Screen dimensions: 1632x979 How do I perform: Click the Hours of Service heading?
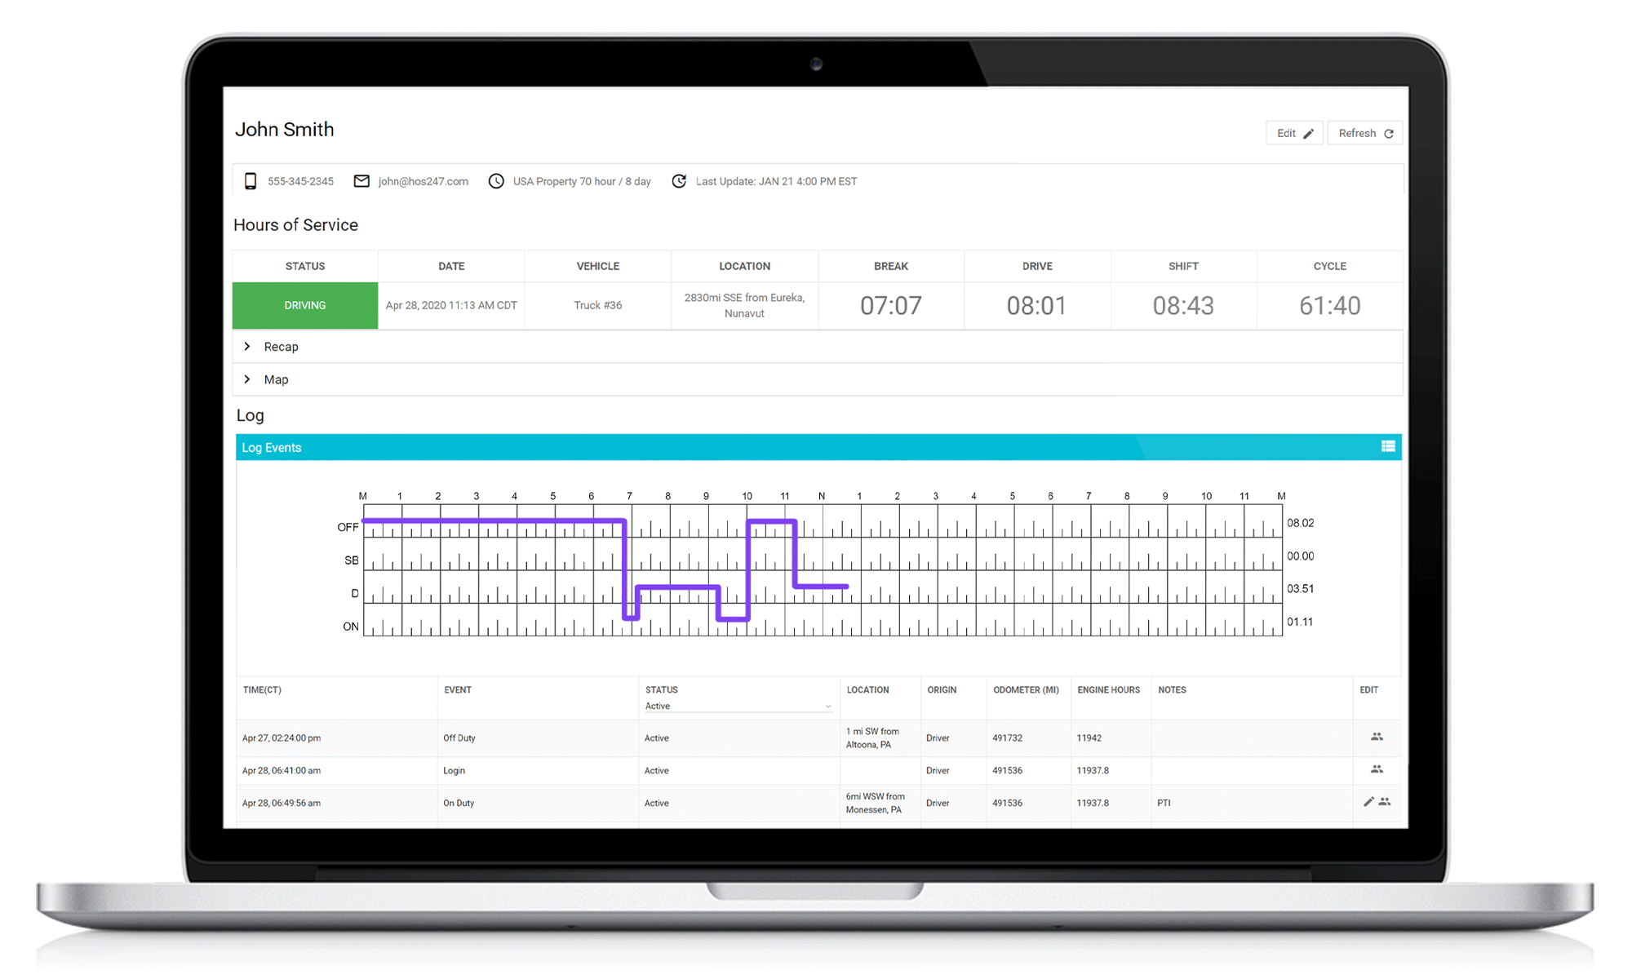(296, 224)
